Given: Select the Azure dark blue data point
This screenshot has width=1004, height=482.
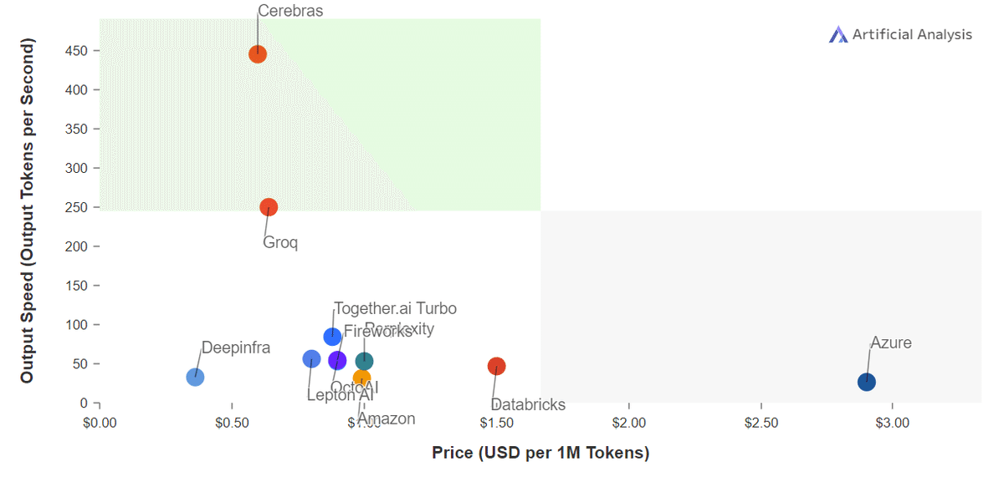Looking at the screenshot, I should pyautogui.click(x=867, y=382).
